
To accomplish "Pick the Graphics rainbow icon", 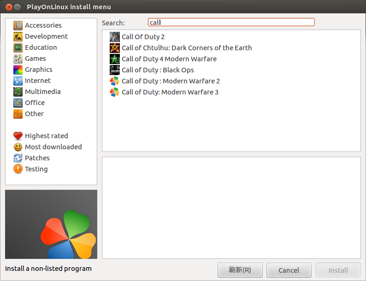I will [18, 70].
